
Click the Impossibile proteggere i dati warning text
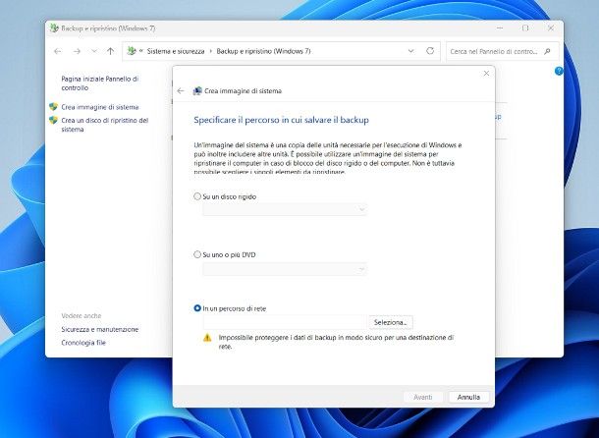[x=336, y=342]
